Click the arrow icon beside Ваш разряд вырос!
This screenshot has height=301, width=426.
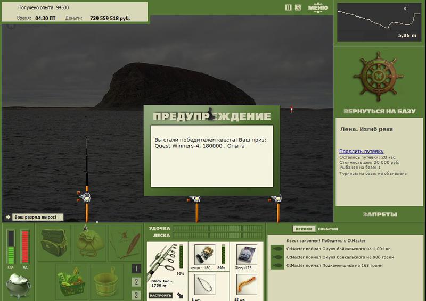(x=8, y=217)
